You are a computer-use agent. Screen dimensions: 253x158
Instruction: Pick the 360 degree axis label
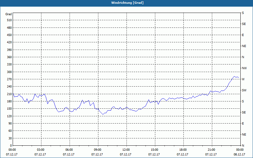click(x=9, y=57)
